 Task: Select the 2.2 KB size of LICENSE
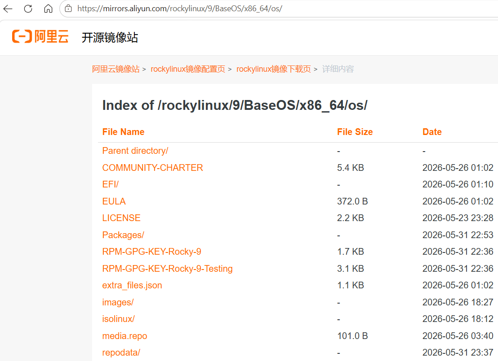(350, 218)
